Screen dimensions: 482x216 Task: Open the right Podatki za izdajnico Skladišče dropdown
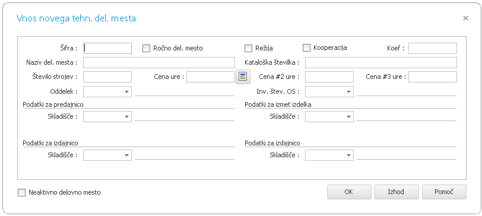tap(329, 155)
